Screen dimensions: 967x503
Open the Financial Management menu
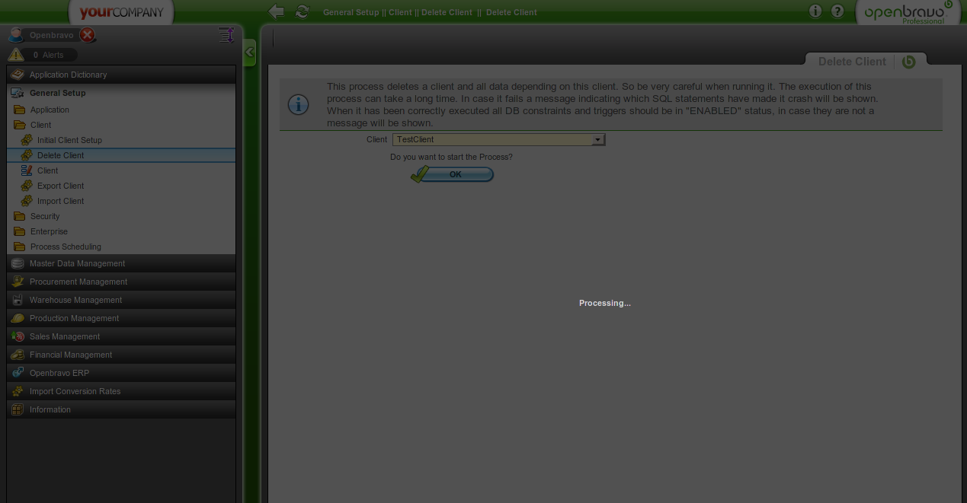pyautogui.click(x=71, y=355)
